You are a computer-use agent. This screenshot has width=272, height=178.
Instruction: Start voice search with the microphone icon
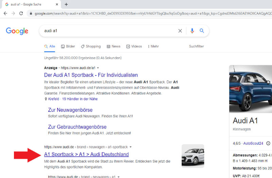point(192,31)
